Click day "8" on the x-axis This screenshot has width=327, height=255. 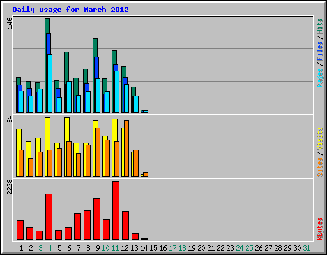click(x=88, y=248)
